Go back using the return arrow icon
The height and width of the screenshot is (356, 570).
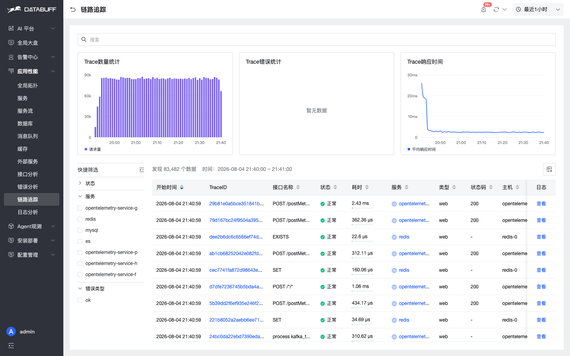click(73, 9)
